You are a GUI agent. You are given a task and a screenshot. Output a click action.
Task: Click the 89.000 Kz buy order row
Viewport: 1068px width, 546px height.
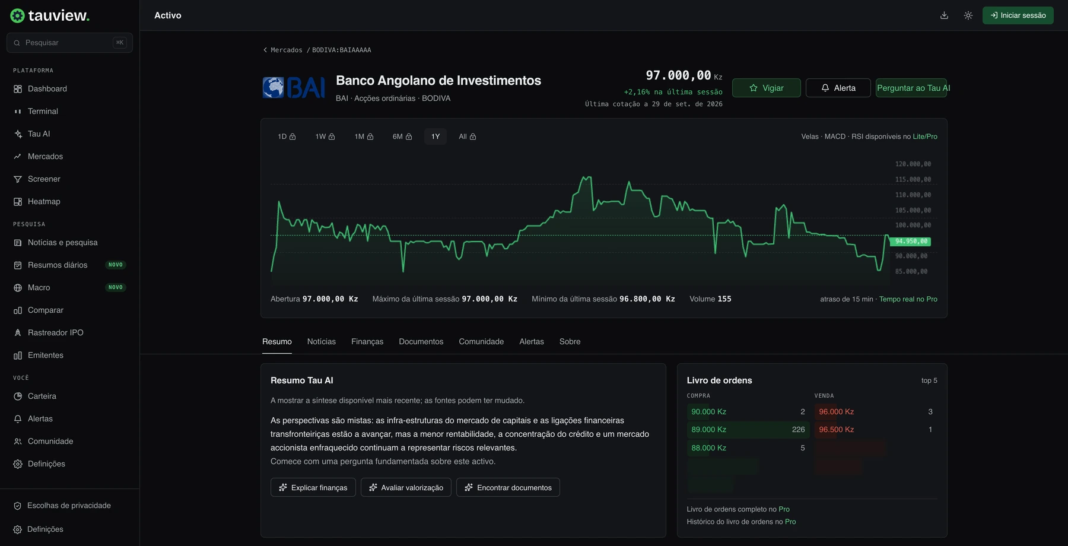click(x=748, y=430)
